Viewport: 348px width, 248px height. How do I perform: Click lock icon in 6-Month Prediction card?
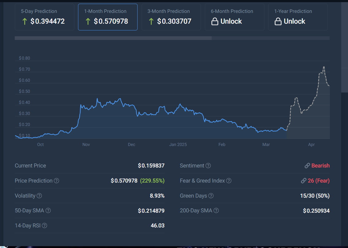[x=215, y=22]
